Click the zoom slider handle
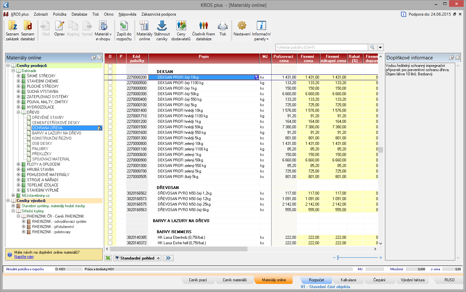The image size is (466, 292). click(338, 258)
